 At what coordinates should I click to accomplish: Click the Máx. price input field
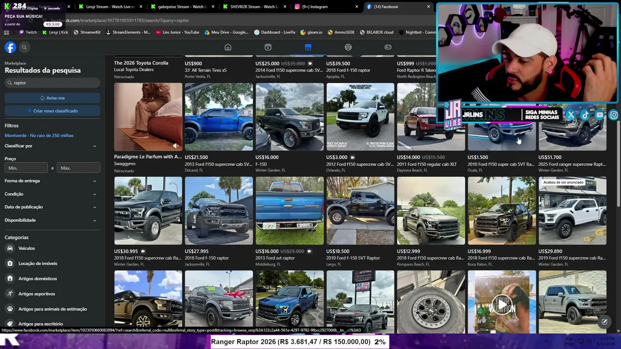[x=78, y=168]
